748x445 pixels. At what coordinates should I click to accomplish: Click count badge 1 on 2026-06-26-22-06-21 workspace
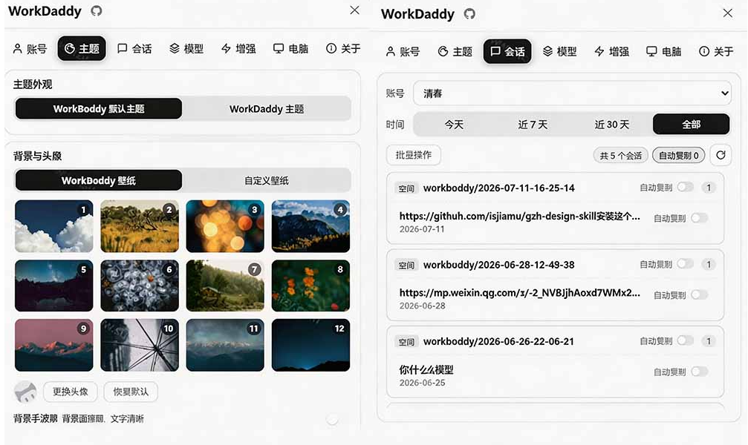coord(709,341)
